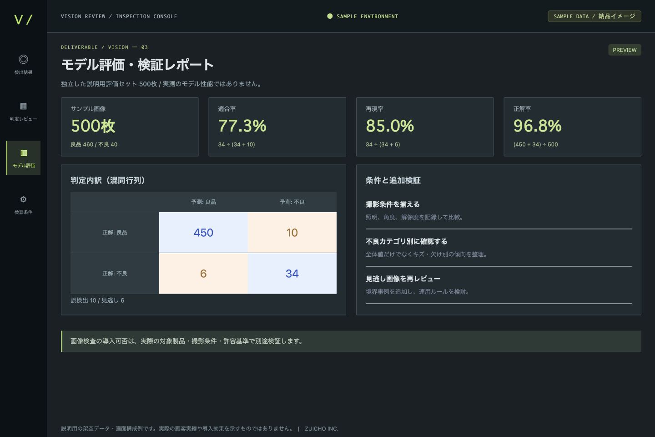Click the 見逃し画像を再レビュー item title
Image resolution: width=655 pixels, height=437 pixels.
point(403,279)
